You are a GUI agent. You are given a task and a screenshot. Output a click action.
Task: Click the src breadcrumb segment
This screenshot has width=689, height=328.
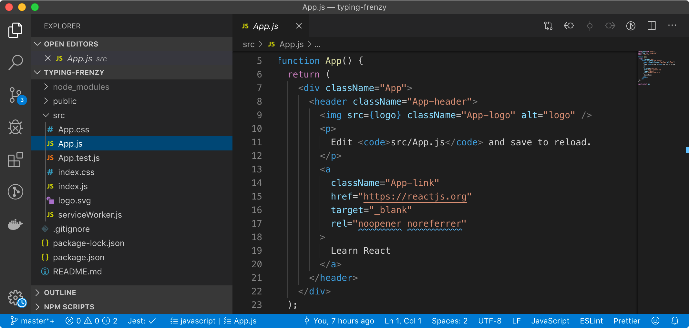click(x=249, y=44)
